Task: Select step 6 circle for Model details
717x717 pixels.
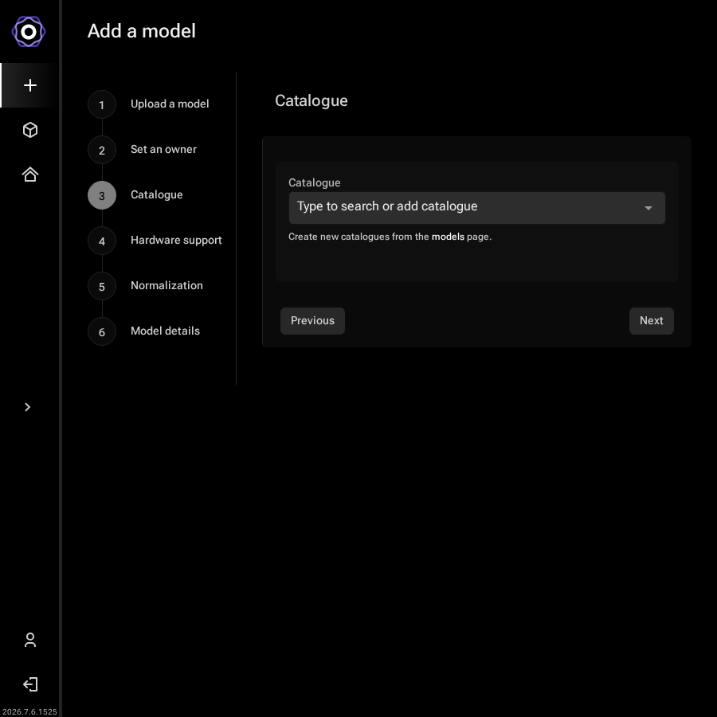Action: click(102, 331)
